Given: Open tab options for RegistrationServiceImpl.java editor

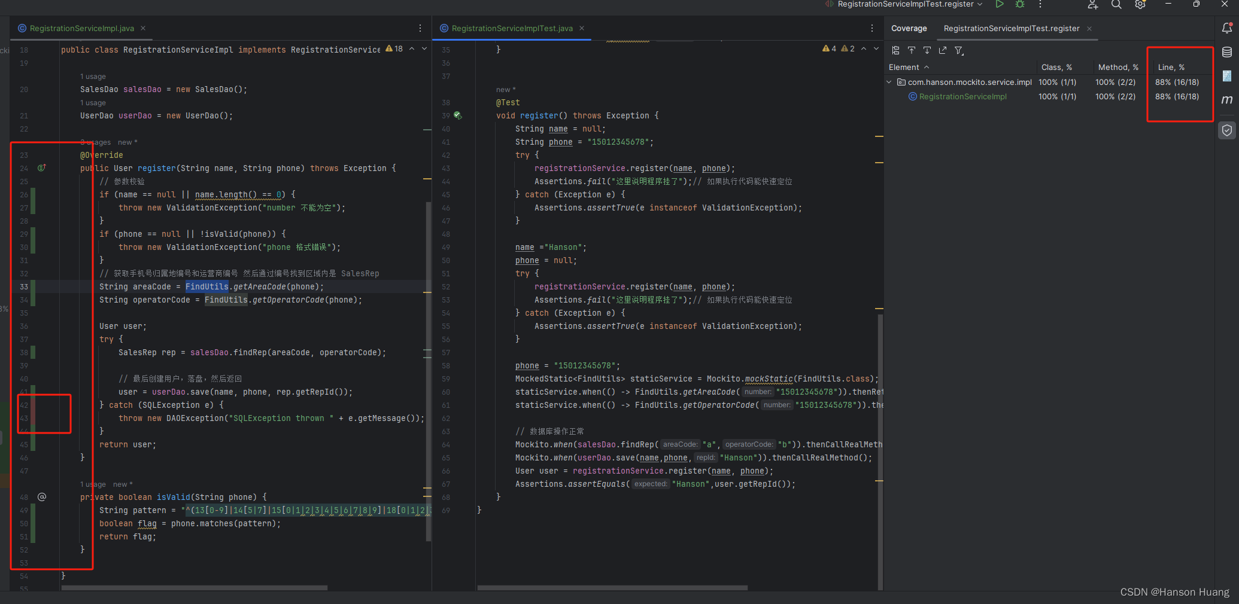Looking at the screenshot, I should click(x=420, y=28).
